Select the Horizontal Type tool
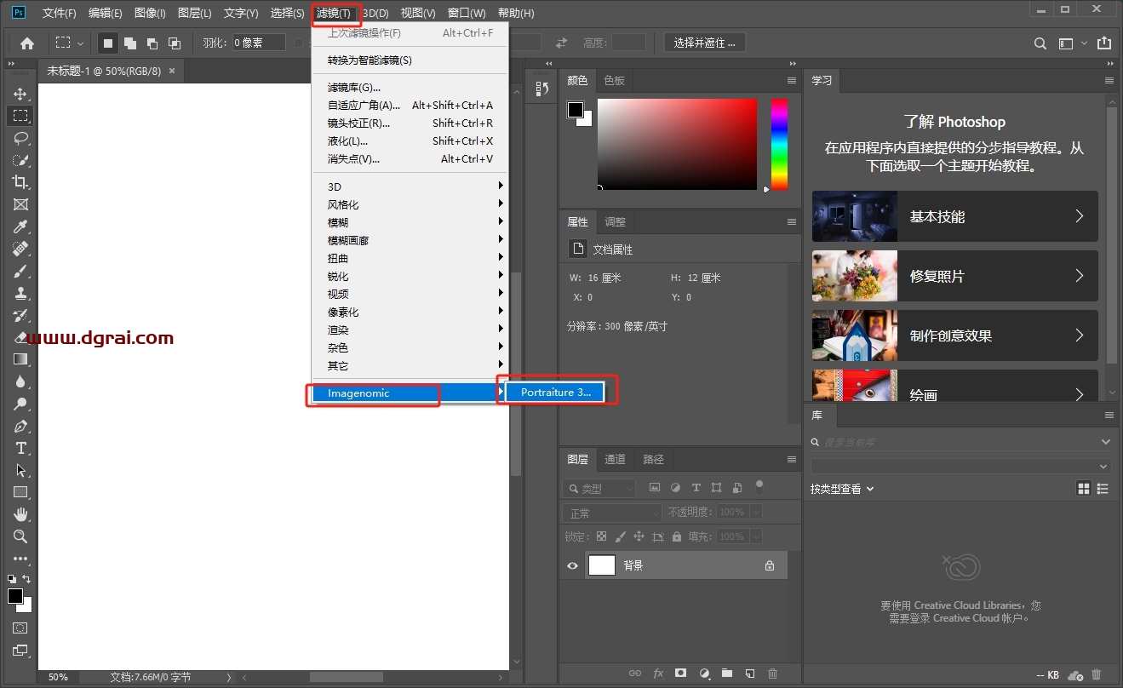The height and width of the screenshot is (688, 1123). tap(20, 448)
